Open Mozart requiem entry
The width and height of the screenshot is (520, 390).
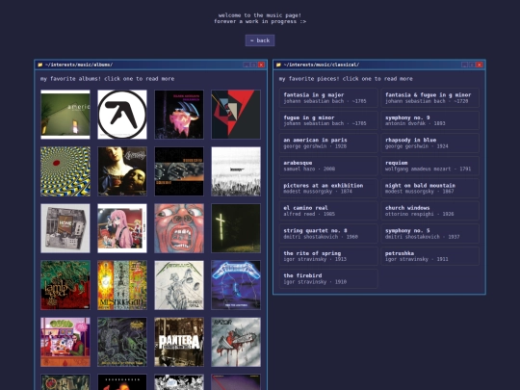point(429,166)
